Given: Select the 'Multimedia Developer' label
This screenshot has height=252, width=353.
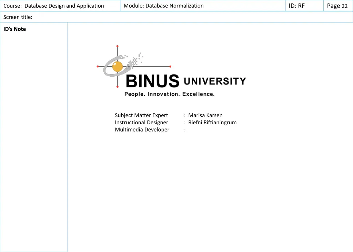Looking at the screenshot, I should point(142,129).
